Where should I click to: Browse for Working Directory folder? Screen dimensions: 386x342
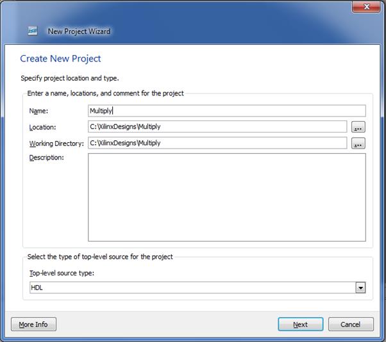tap(358, 143)
